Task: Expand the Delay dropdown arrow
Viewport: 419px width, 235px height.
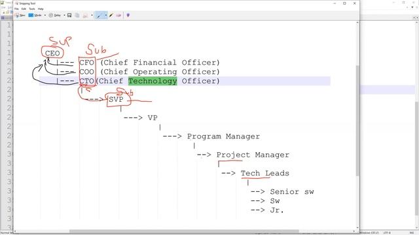Action: coord(64,16)
